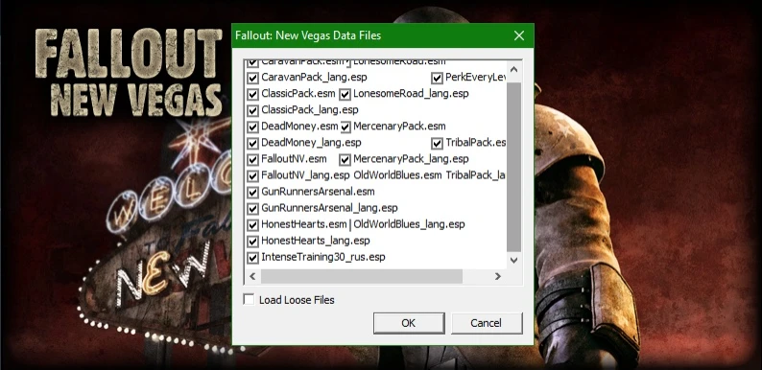The height and width of the screenshot is (370, 762).
Task: Select the MercenaryPack_lang.esp file name
Action: (411, 159)
